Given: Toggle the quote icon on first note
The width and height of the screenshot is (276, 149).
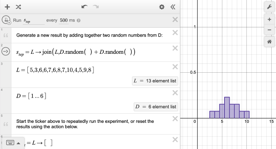Looking at the screenshot, I should (x=5, y=36).
